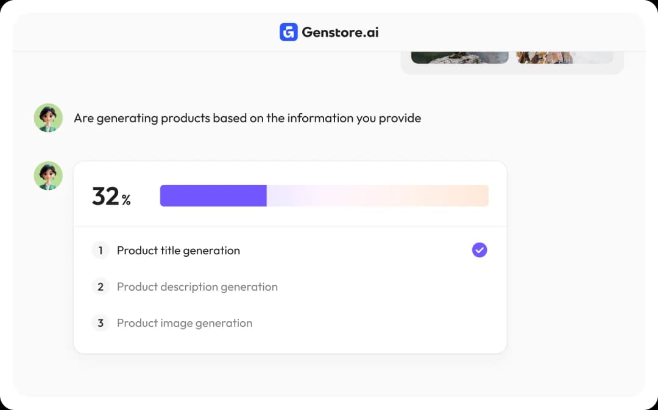Open the right attached image thumbnail
Viewport: 658px width, 410px height.
(564, 58)
